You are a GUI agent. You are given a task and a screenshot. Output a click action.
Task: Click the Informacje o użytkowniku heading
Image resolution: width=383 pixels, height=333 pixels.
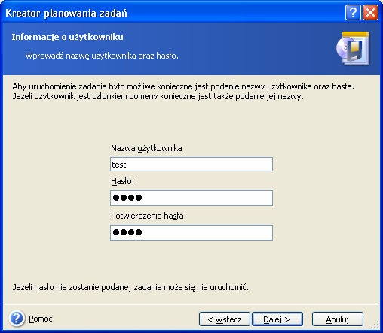click(x=68, y=37)
